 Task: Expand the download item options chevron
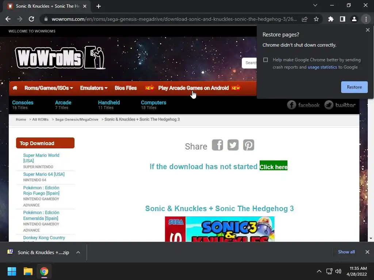pyautogui.click(x=78, y=252)
